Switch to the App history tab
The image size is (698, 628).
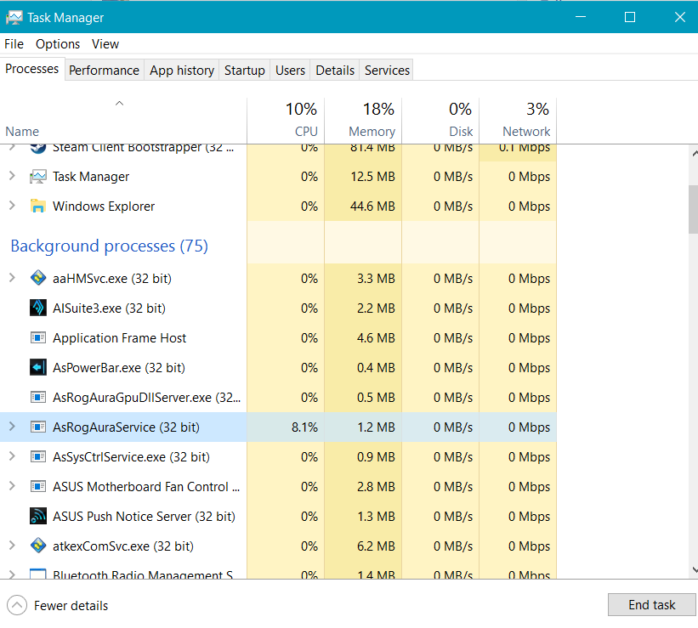point(182,71)
